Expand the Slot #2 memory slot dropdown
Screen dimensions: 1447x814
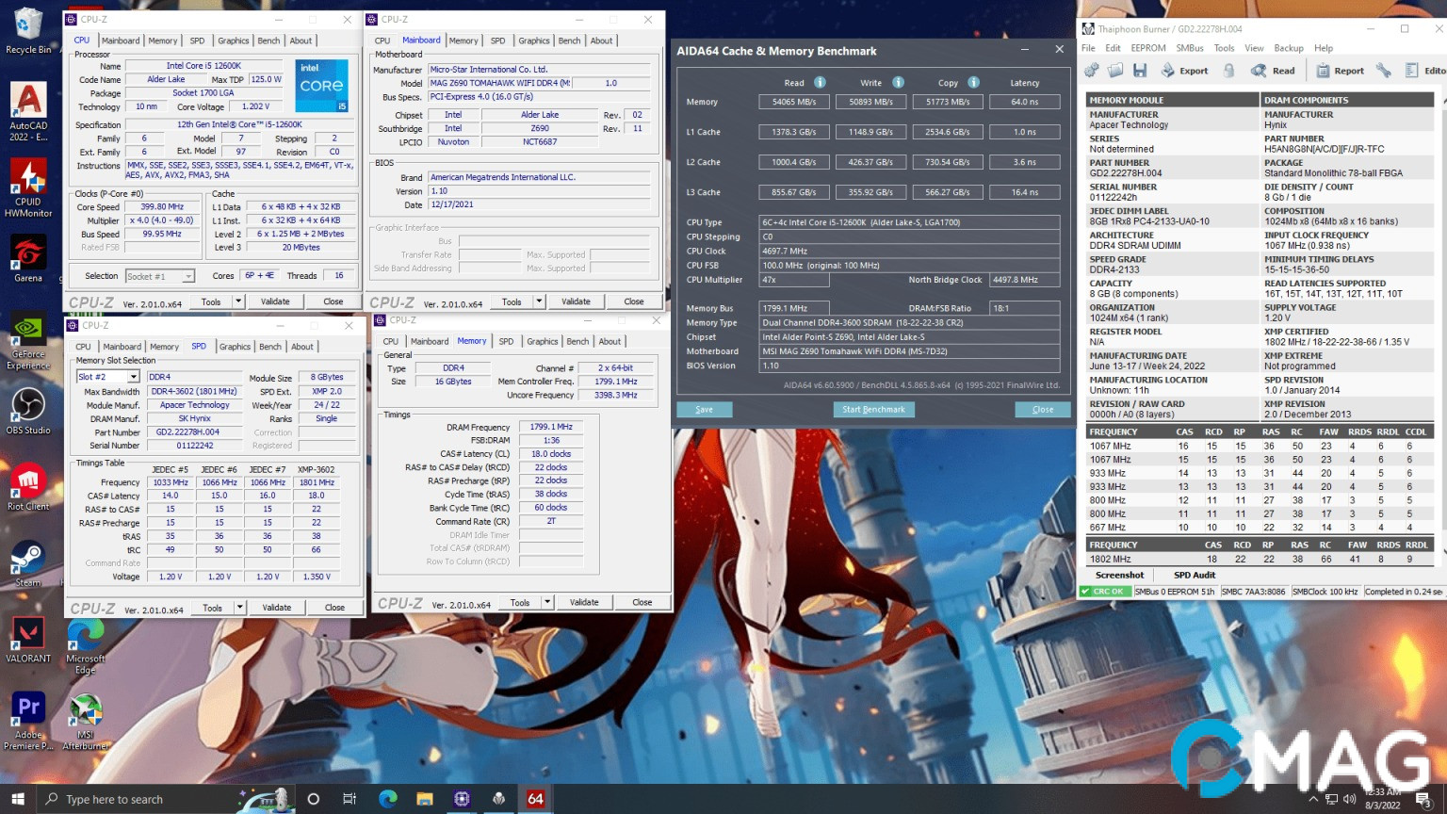(x=133, y=377)
